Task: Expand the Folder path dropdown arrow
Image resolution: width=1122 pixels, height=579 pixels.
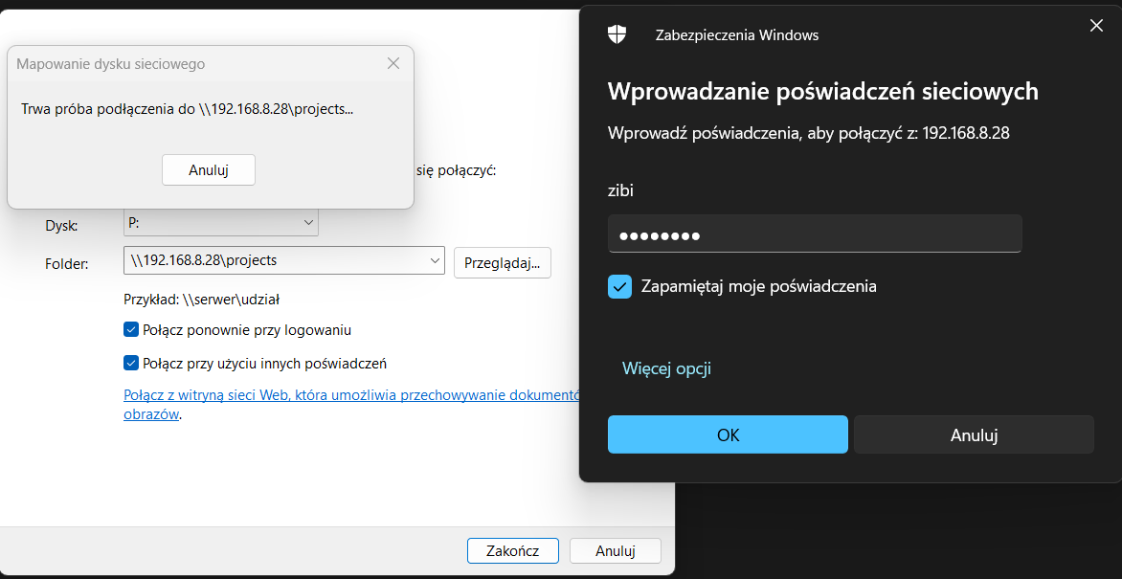Action: [x=435, y=260]
